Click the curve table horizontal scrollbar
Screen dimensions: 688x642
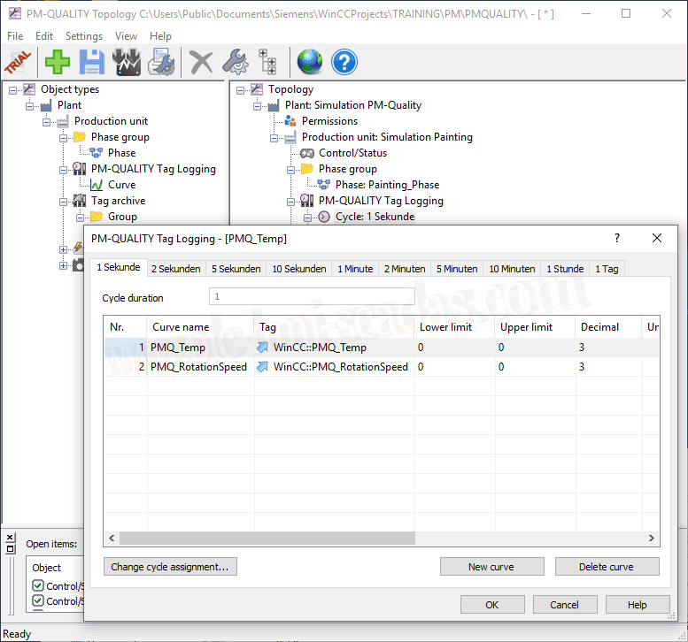point(381,538)
